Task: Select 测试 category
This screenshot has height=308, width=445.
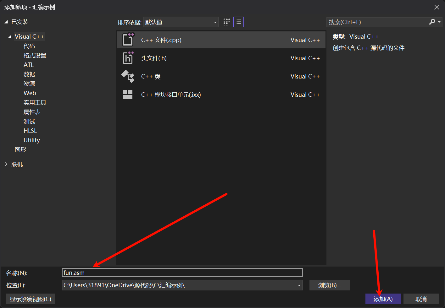Action: coord(29,122)
